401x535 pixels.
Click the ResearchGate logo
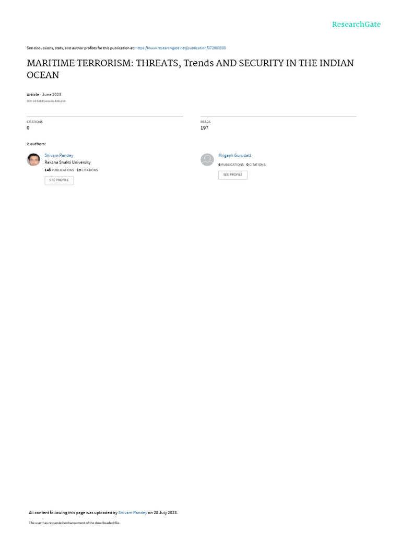[356, 24]
